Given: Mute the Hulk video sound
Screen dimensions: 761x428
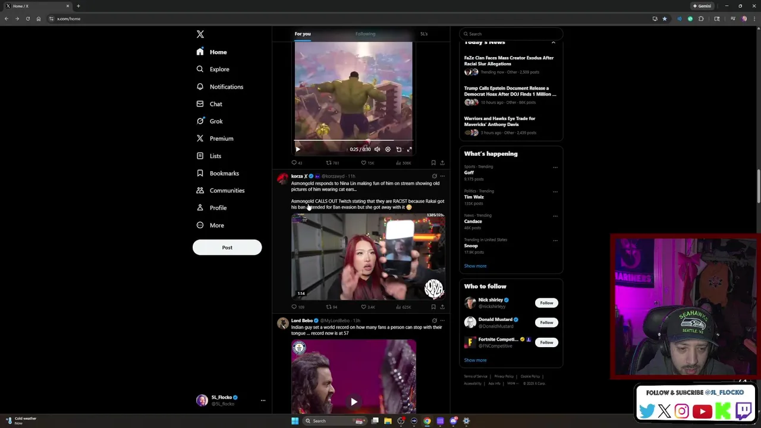Looking at the screenshot, I should (x=377, y=149).
